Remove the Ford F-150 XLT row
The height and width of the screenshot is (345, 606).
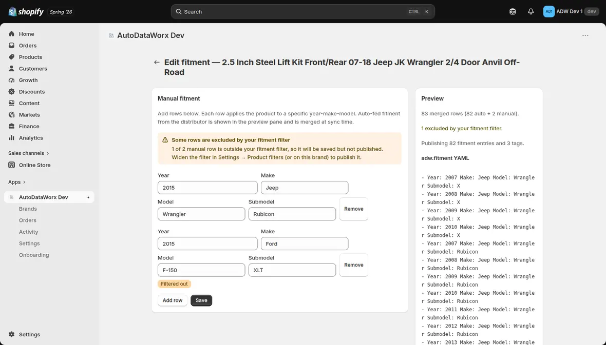pyautogui.click(x=354, y=265)
